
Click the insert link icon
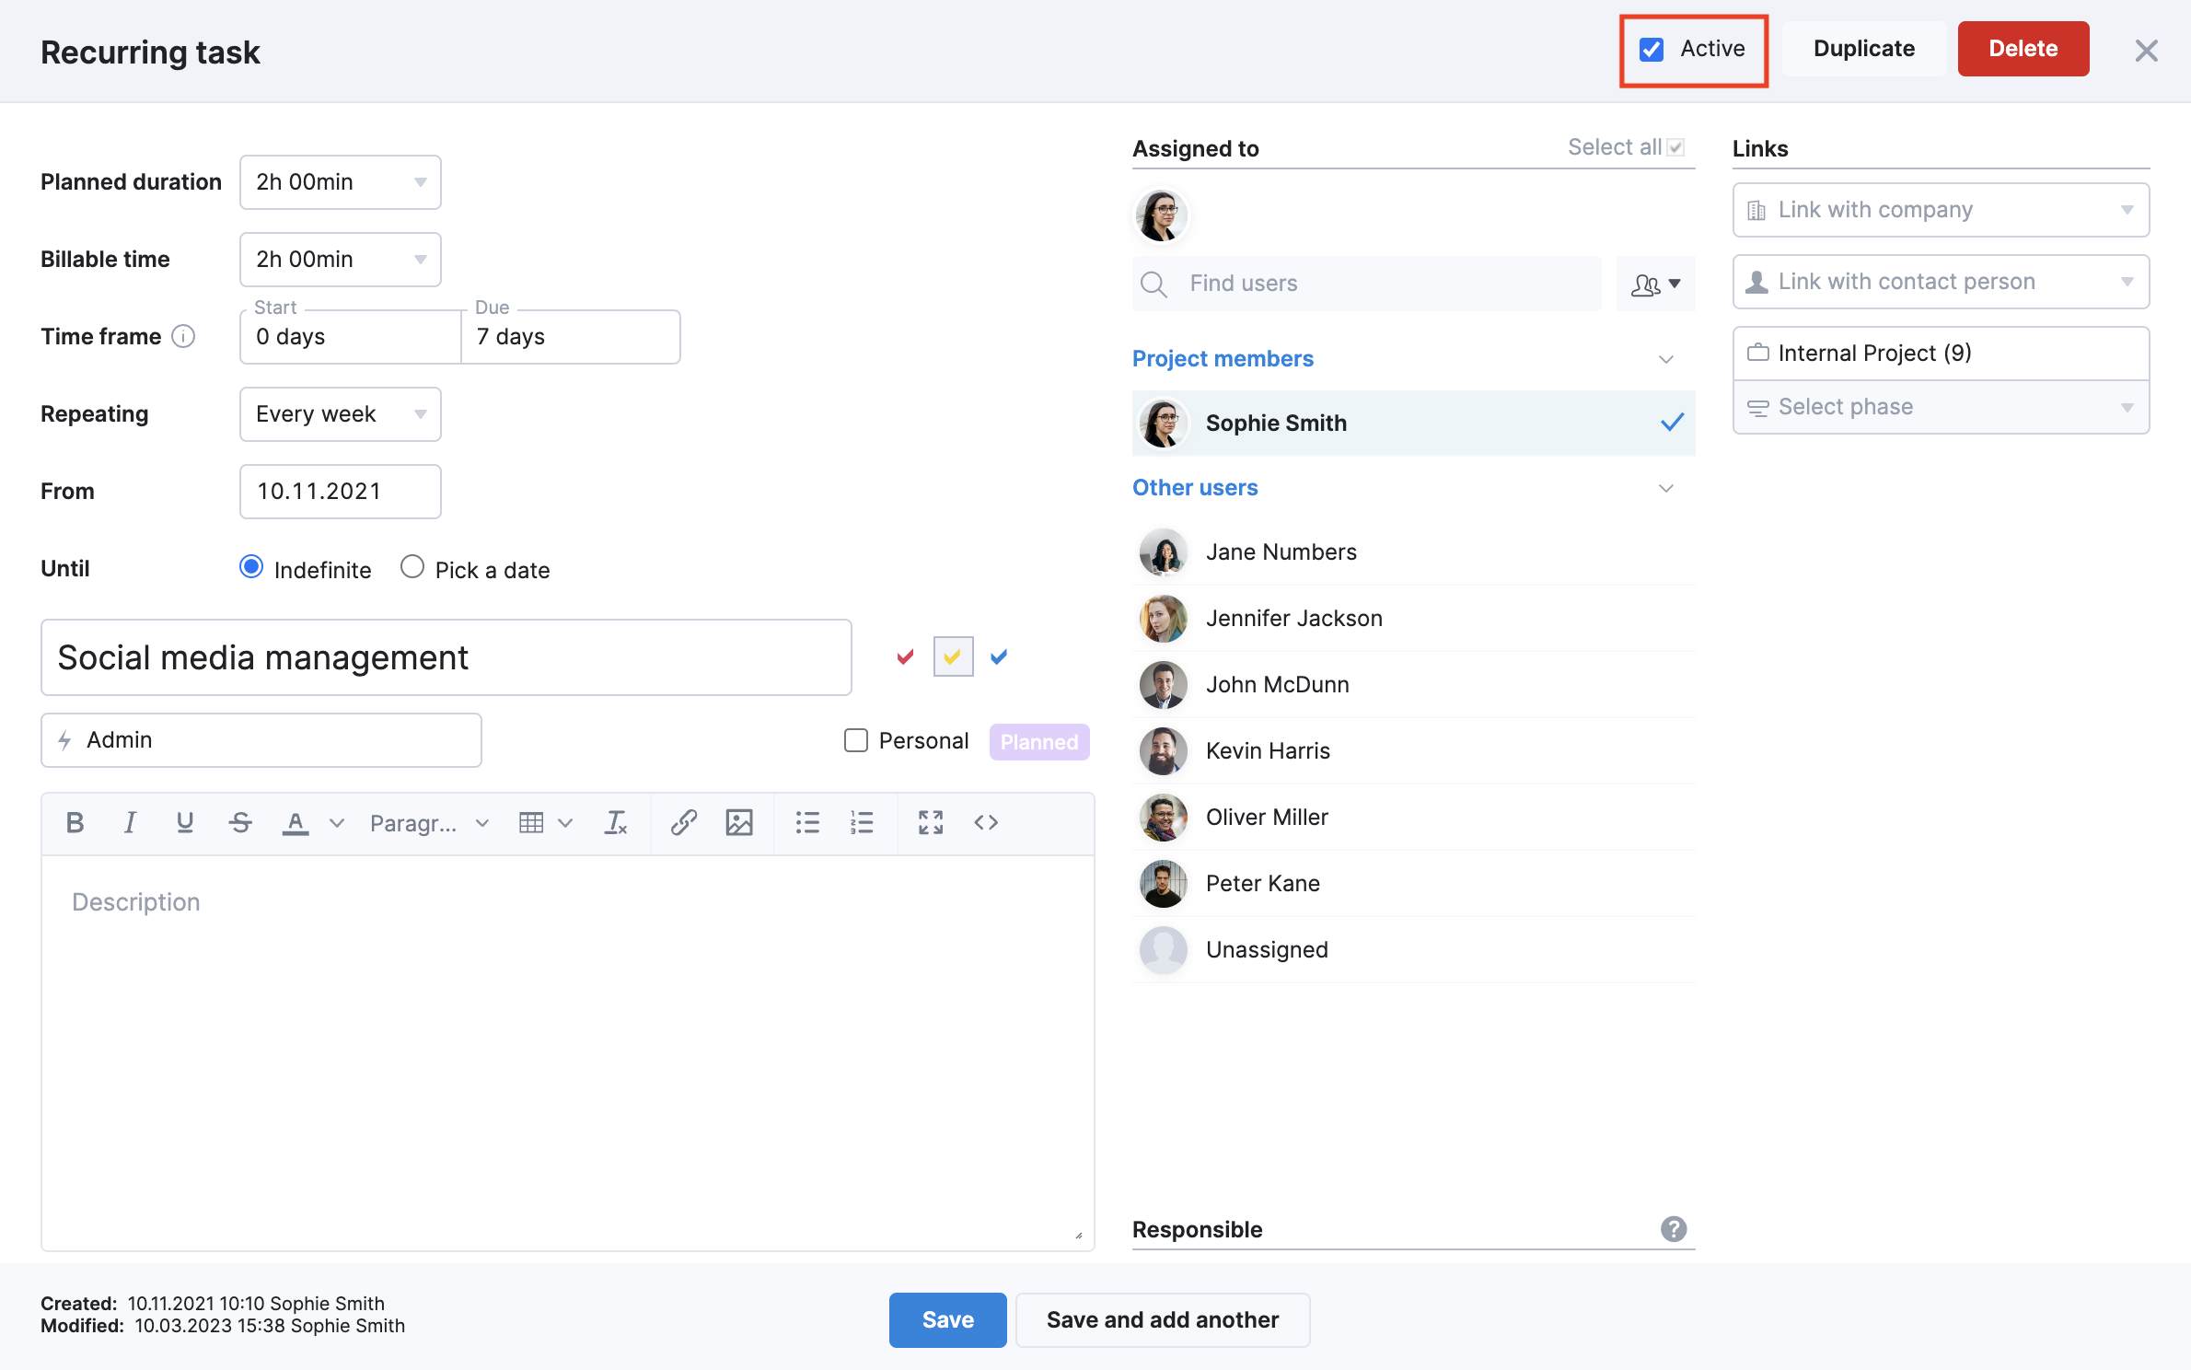point(683,822)
